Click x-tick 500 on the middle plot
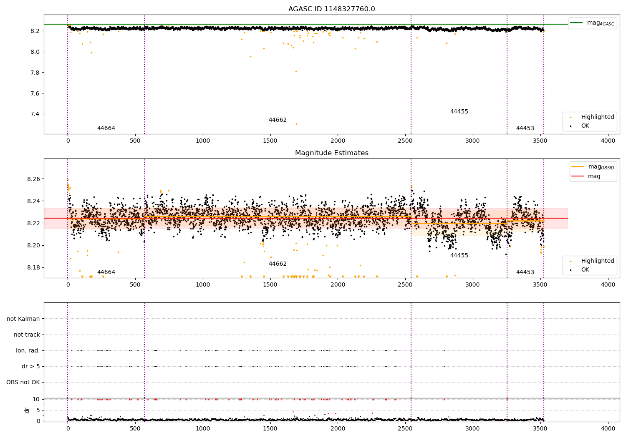 coord(135,285)
